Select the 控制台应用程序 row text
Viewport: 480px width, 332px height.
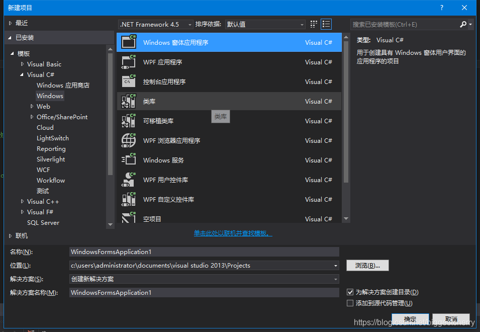164,82
